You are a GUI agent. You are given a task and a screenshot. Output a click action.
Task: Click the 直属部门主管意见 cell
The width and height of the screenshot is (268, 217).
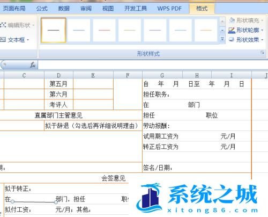pyautogui.click(x=58, y=115)
